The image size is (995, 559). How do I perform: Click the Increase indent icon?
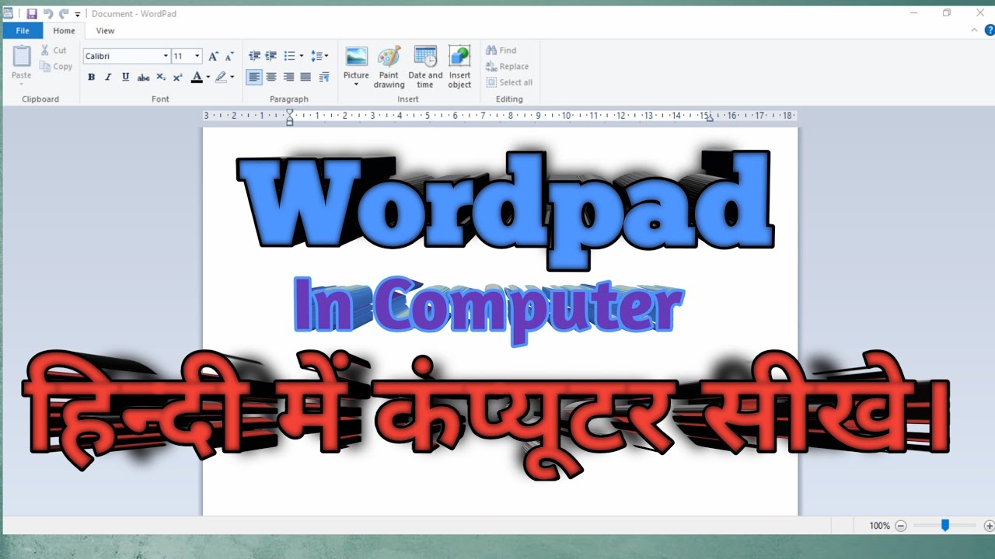coord(271,56)
